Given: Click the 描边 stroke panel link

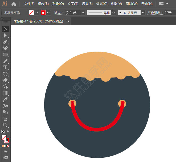Looking at the screenshot, I should pos(57,13).
